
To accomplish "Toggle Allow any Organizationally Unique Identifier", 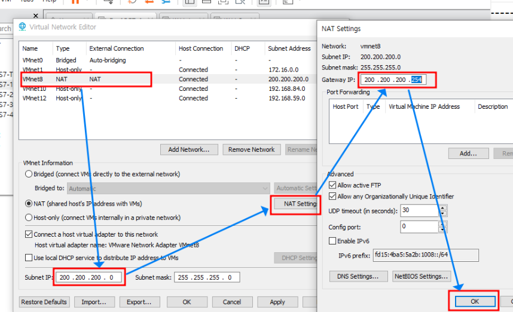I will 332,196.
